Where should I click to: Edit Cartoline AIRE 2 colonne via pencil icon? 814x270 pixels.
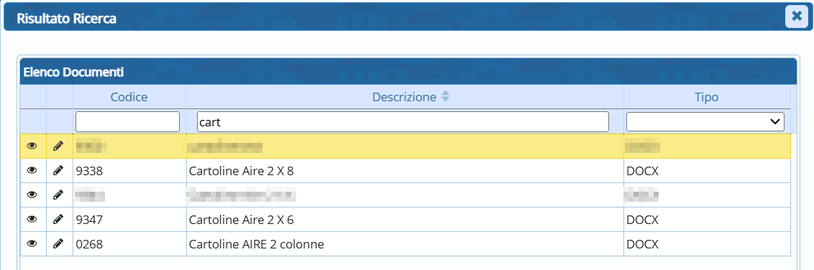[x=58, y=243]
